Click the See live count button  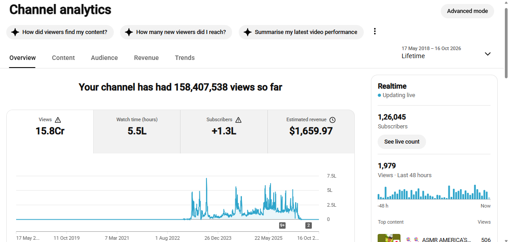tap(402, 142)
